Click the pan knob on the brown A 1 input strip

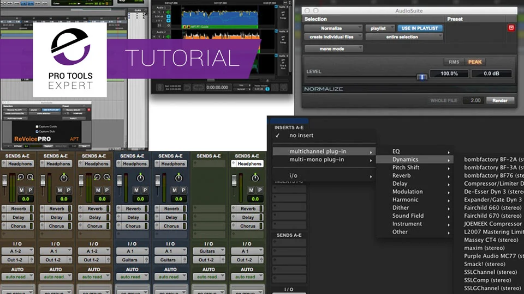point(63,177)
